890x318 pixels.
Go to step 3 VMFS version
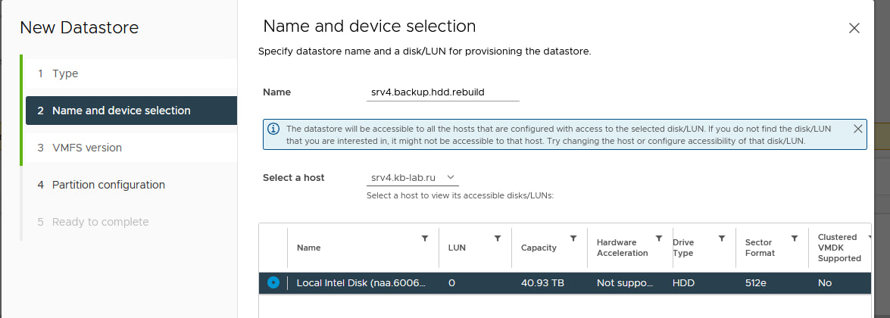coord(131,148)
